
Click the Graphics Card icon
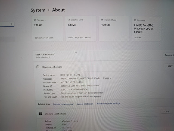69,20
